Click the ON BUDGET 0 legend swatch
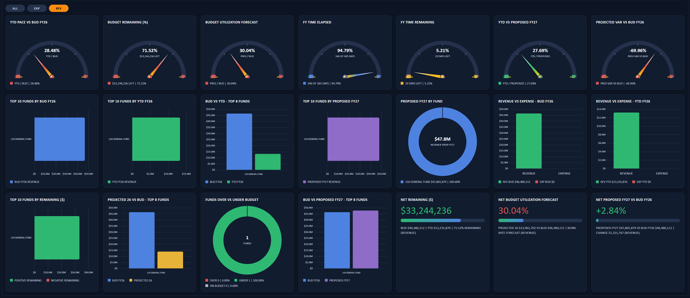This screenshot has height=298, width=690. coord(207,286)
